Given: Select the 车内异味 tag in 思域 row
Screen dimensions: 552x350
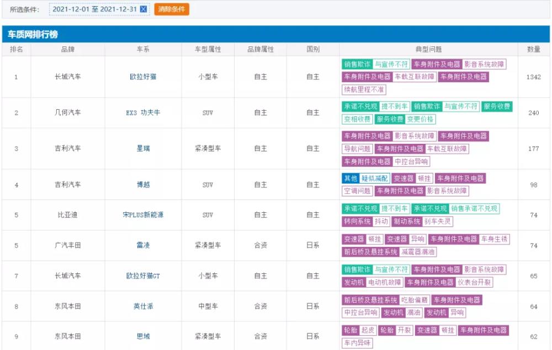Looking at the screenshot, I should click(x=357, y=343).
